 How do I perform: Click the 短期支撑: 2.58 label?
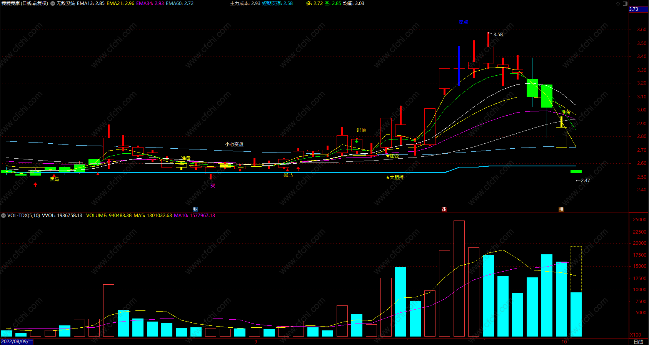coord(277,3)
